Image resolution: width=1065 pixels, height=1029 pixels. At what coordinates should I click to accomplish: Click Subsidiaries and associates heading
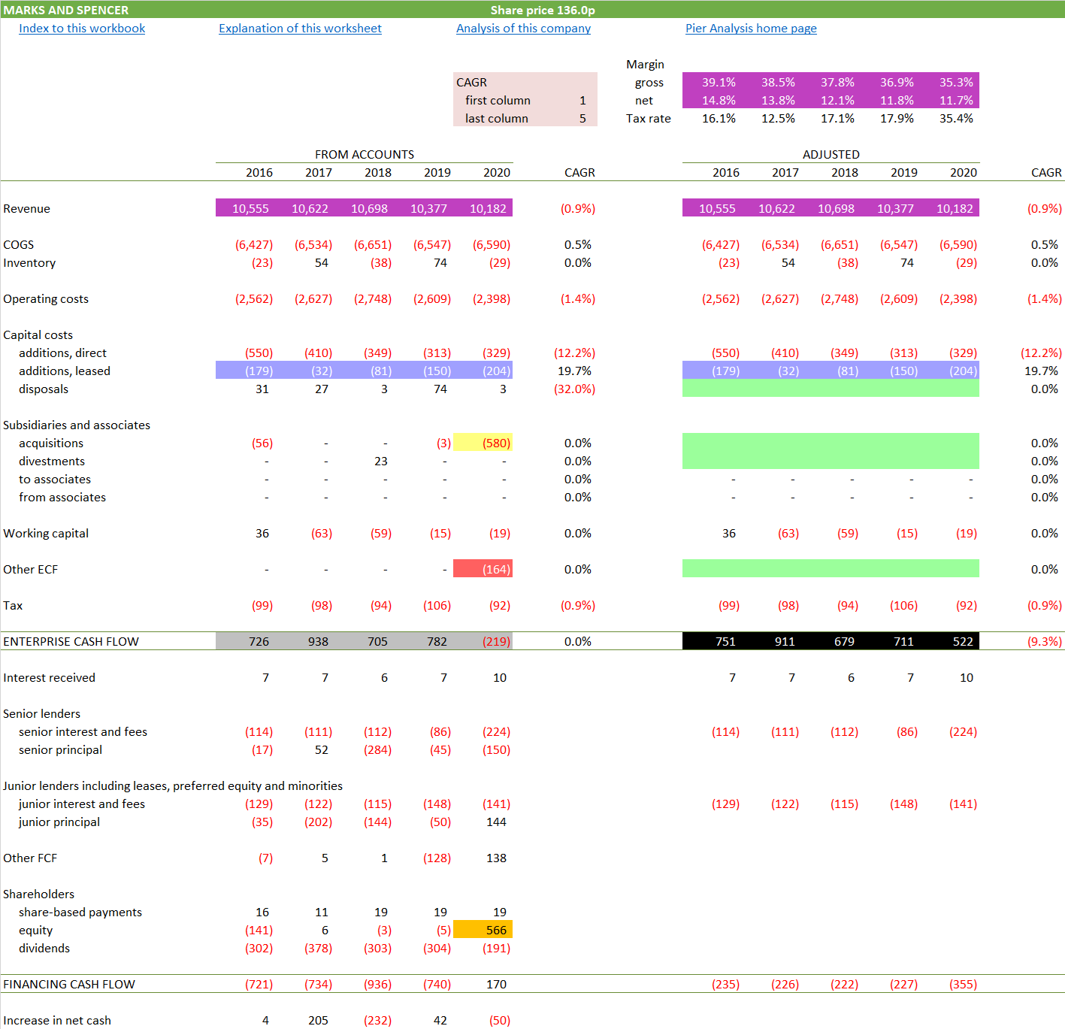click(x=77, y=425)
